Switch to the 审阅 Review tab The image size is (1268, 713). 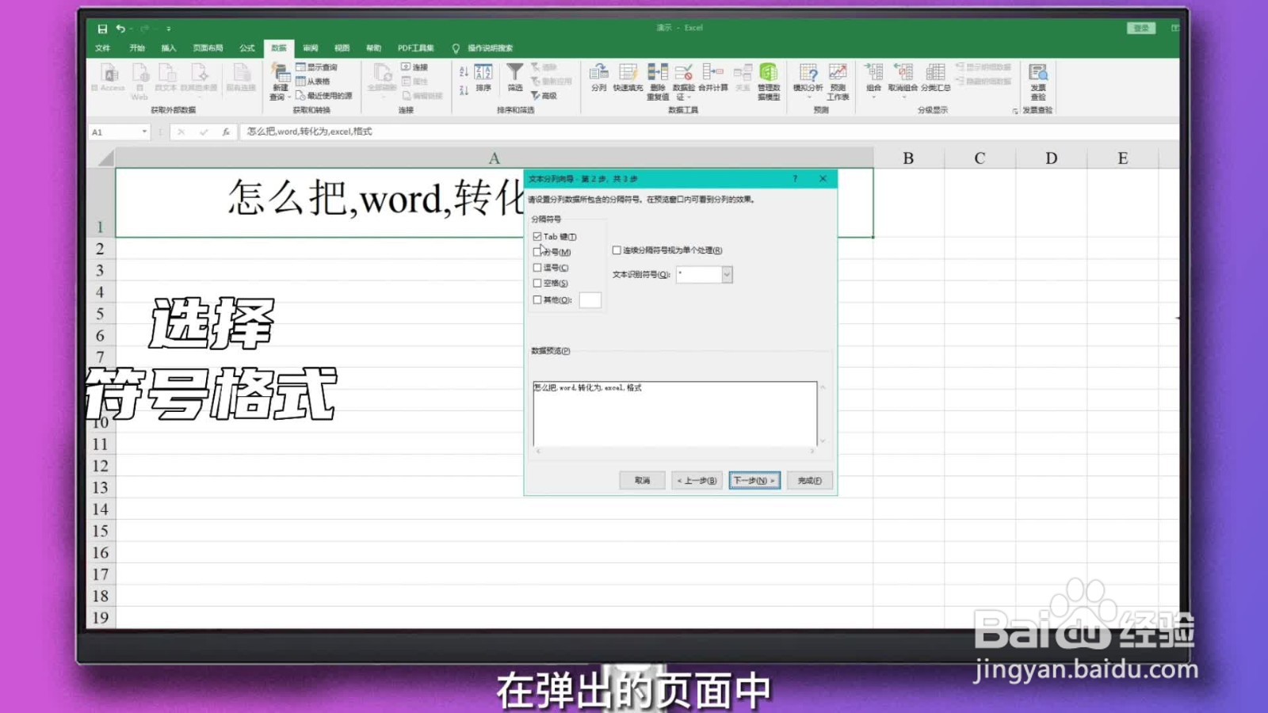[311, 48]
